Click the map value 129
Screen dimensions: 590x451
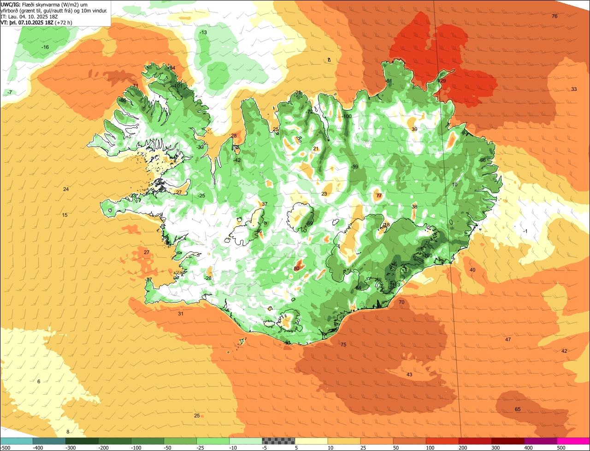pos(442,81)
